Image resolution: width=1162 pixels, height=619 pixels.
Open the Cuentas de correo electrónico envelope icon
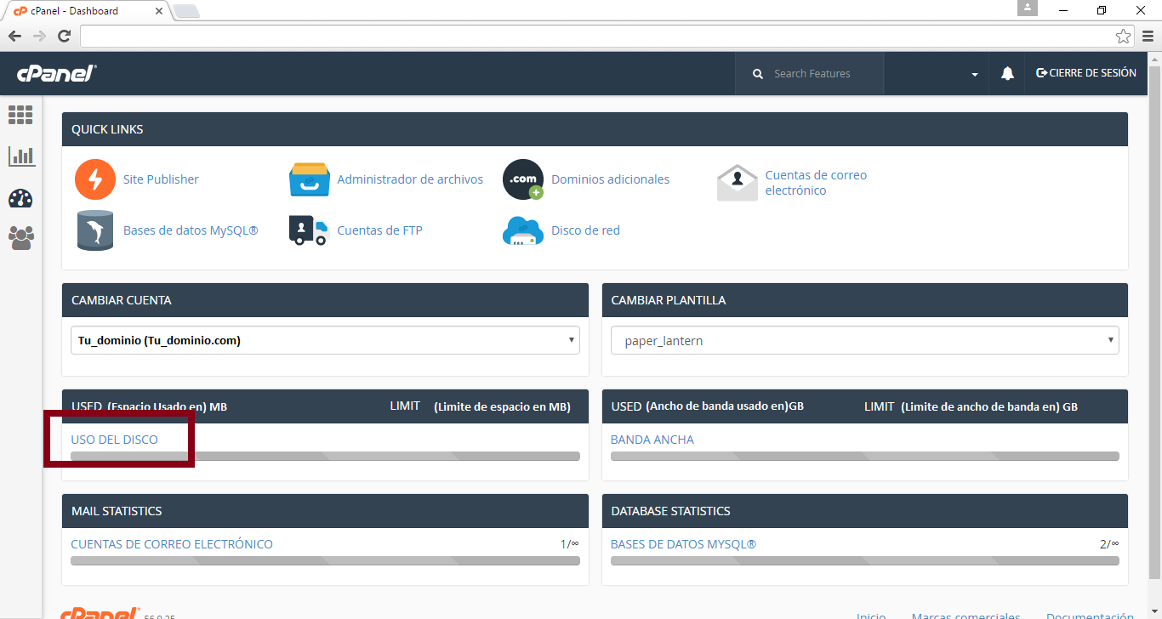[737, 182]
